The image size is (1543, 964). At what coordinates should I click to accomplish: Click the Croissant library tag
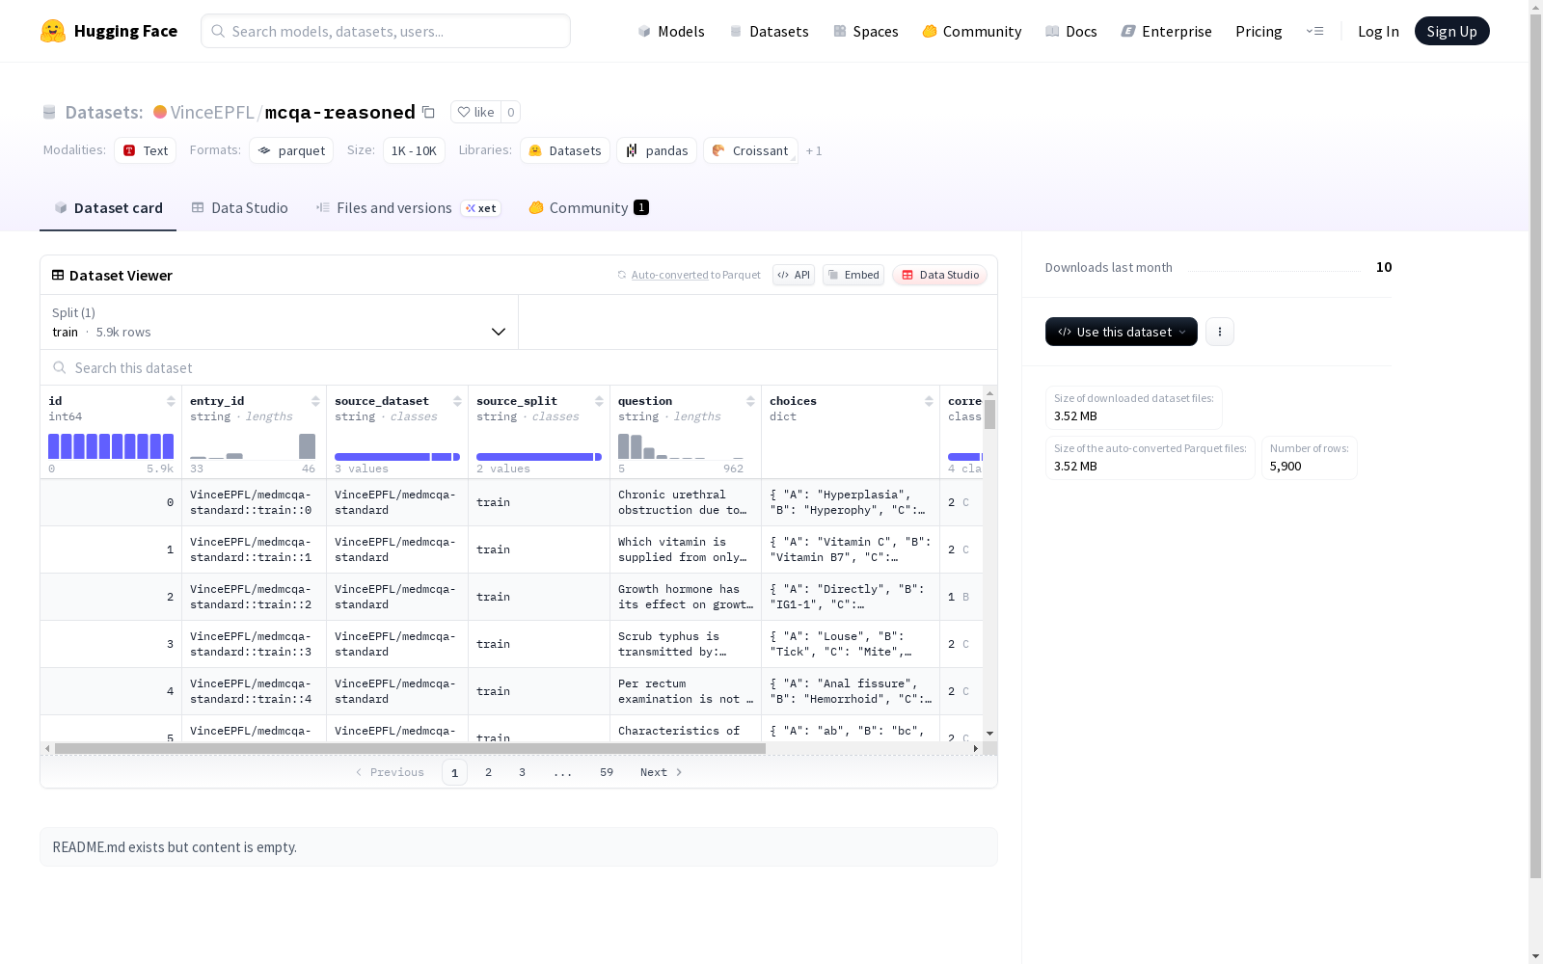pyautogui.click(x=750, y=150)
